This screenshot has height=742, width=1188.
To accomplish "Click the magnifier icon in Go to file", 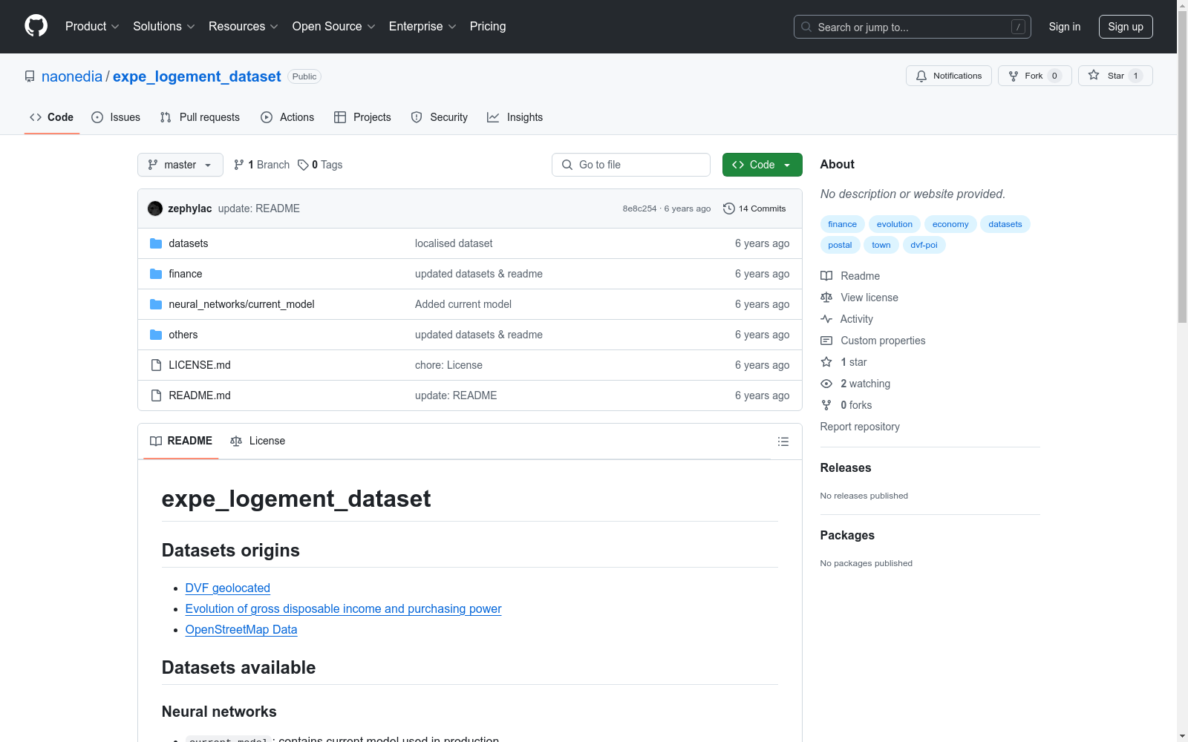I will click(567, 165).
